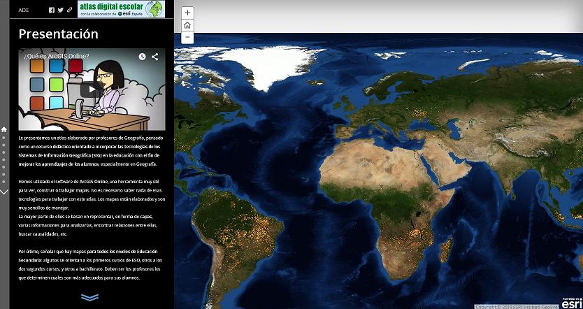Click the blue double chevron to next section
The height and width of the screenshot is (309, 583).
(x=89, y=297)
